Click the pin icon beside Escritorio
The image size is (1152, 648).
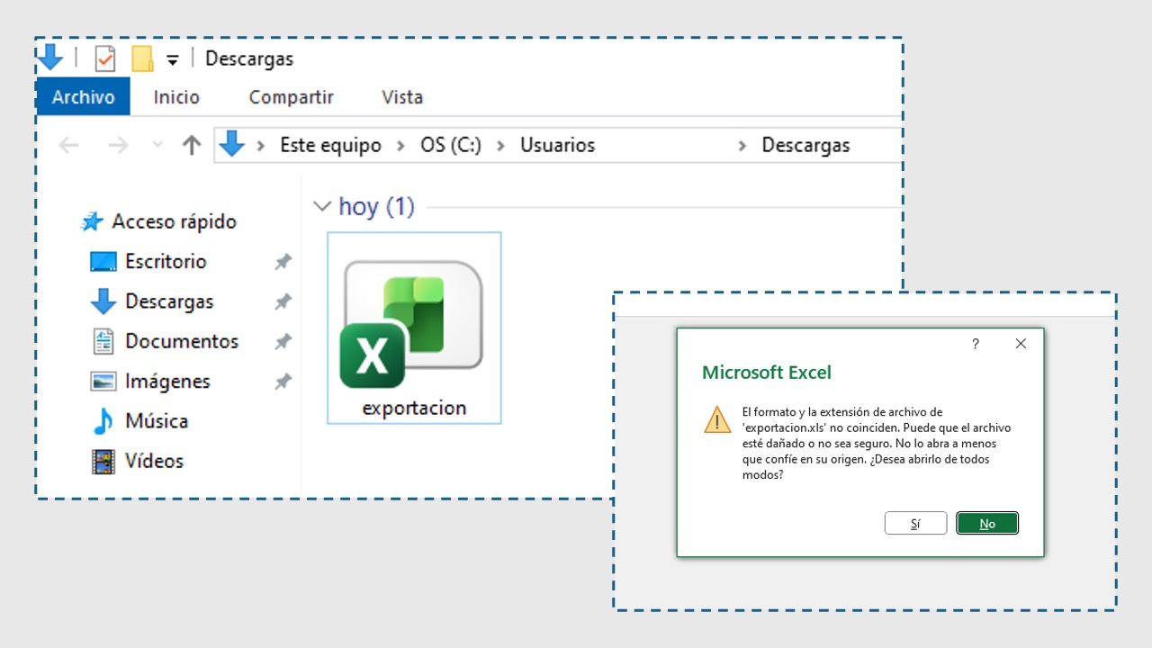[283, 262]
